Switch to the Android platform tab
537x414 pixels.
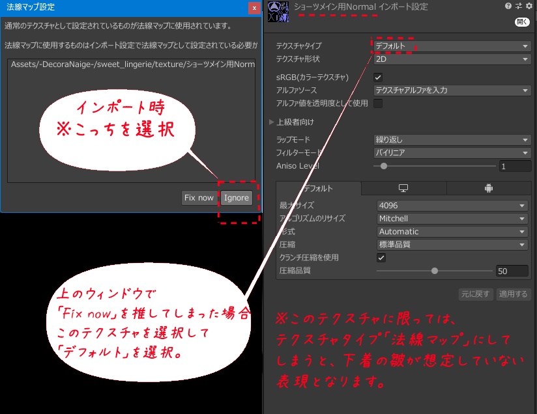coord(489,188)
